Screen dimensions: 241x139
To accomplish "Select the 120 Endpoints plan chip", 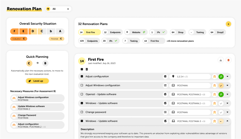I will (89, 41).
